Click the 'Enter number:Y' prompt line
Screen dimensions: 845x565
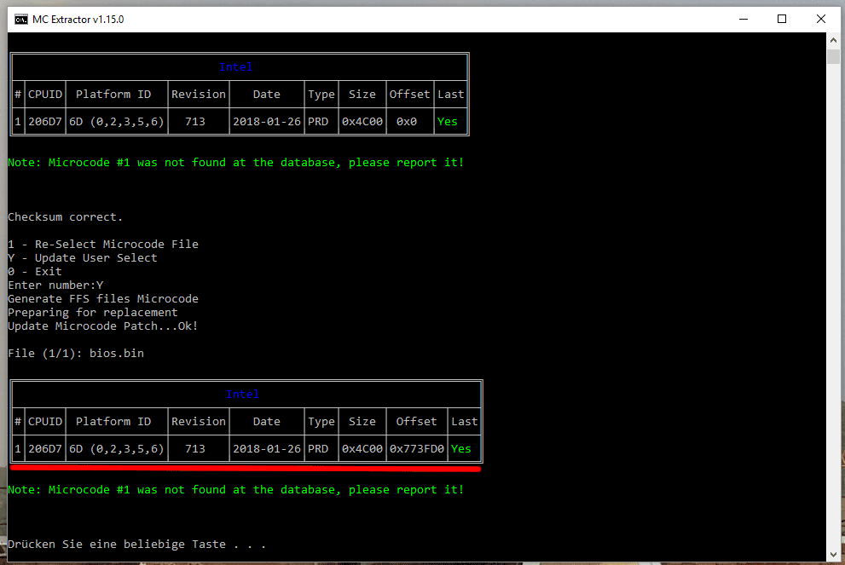point(55,285)
